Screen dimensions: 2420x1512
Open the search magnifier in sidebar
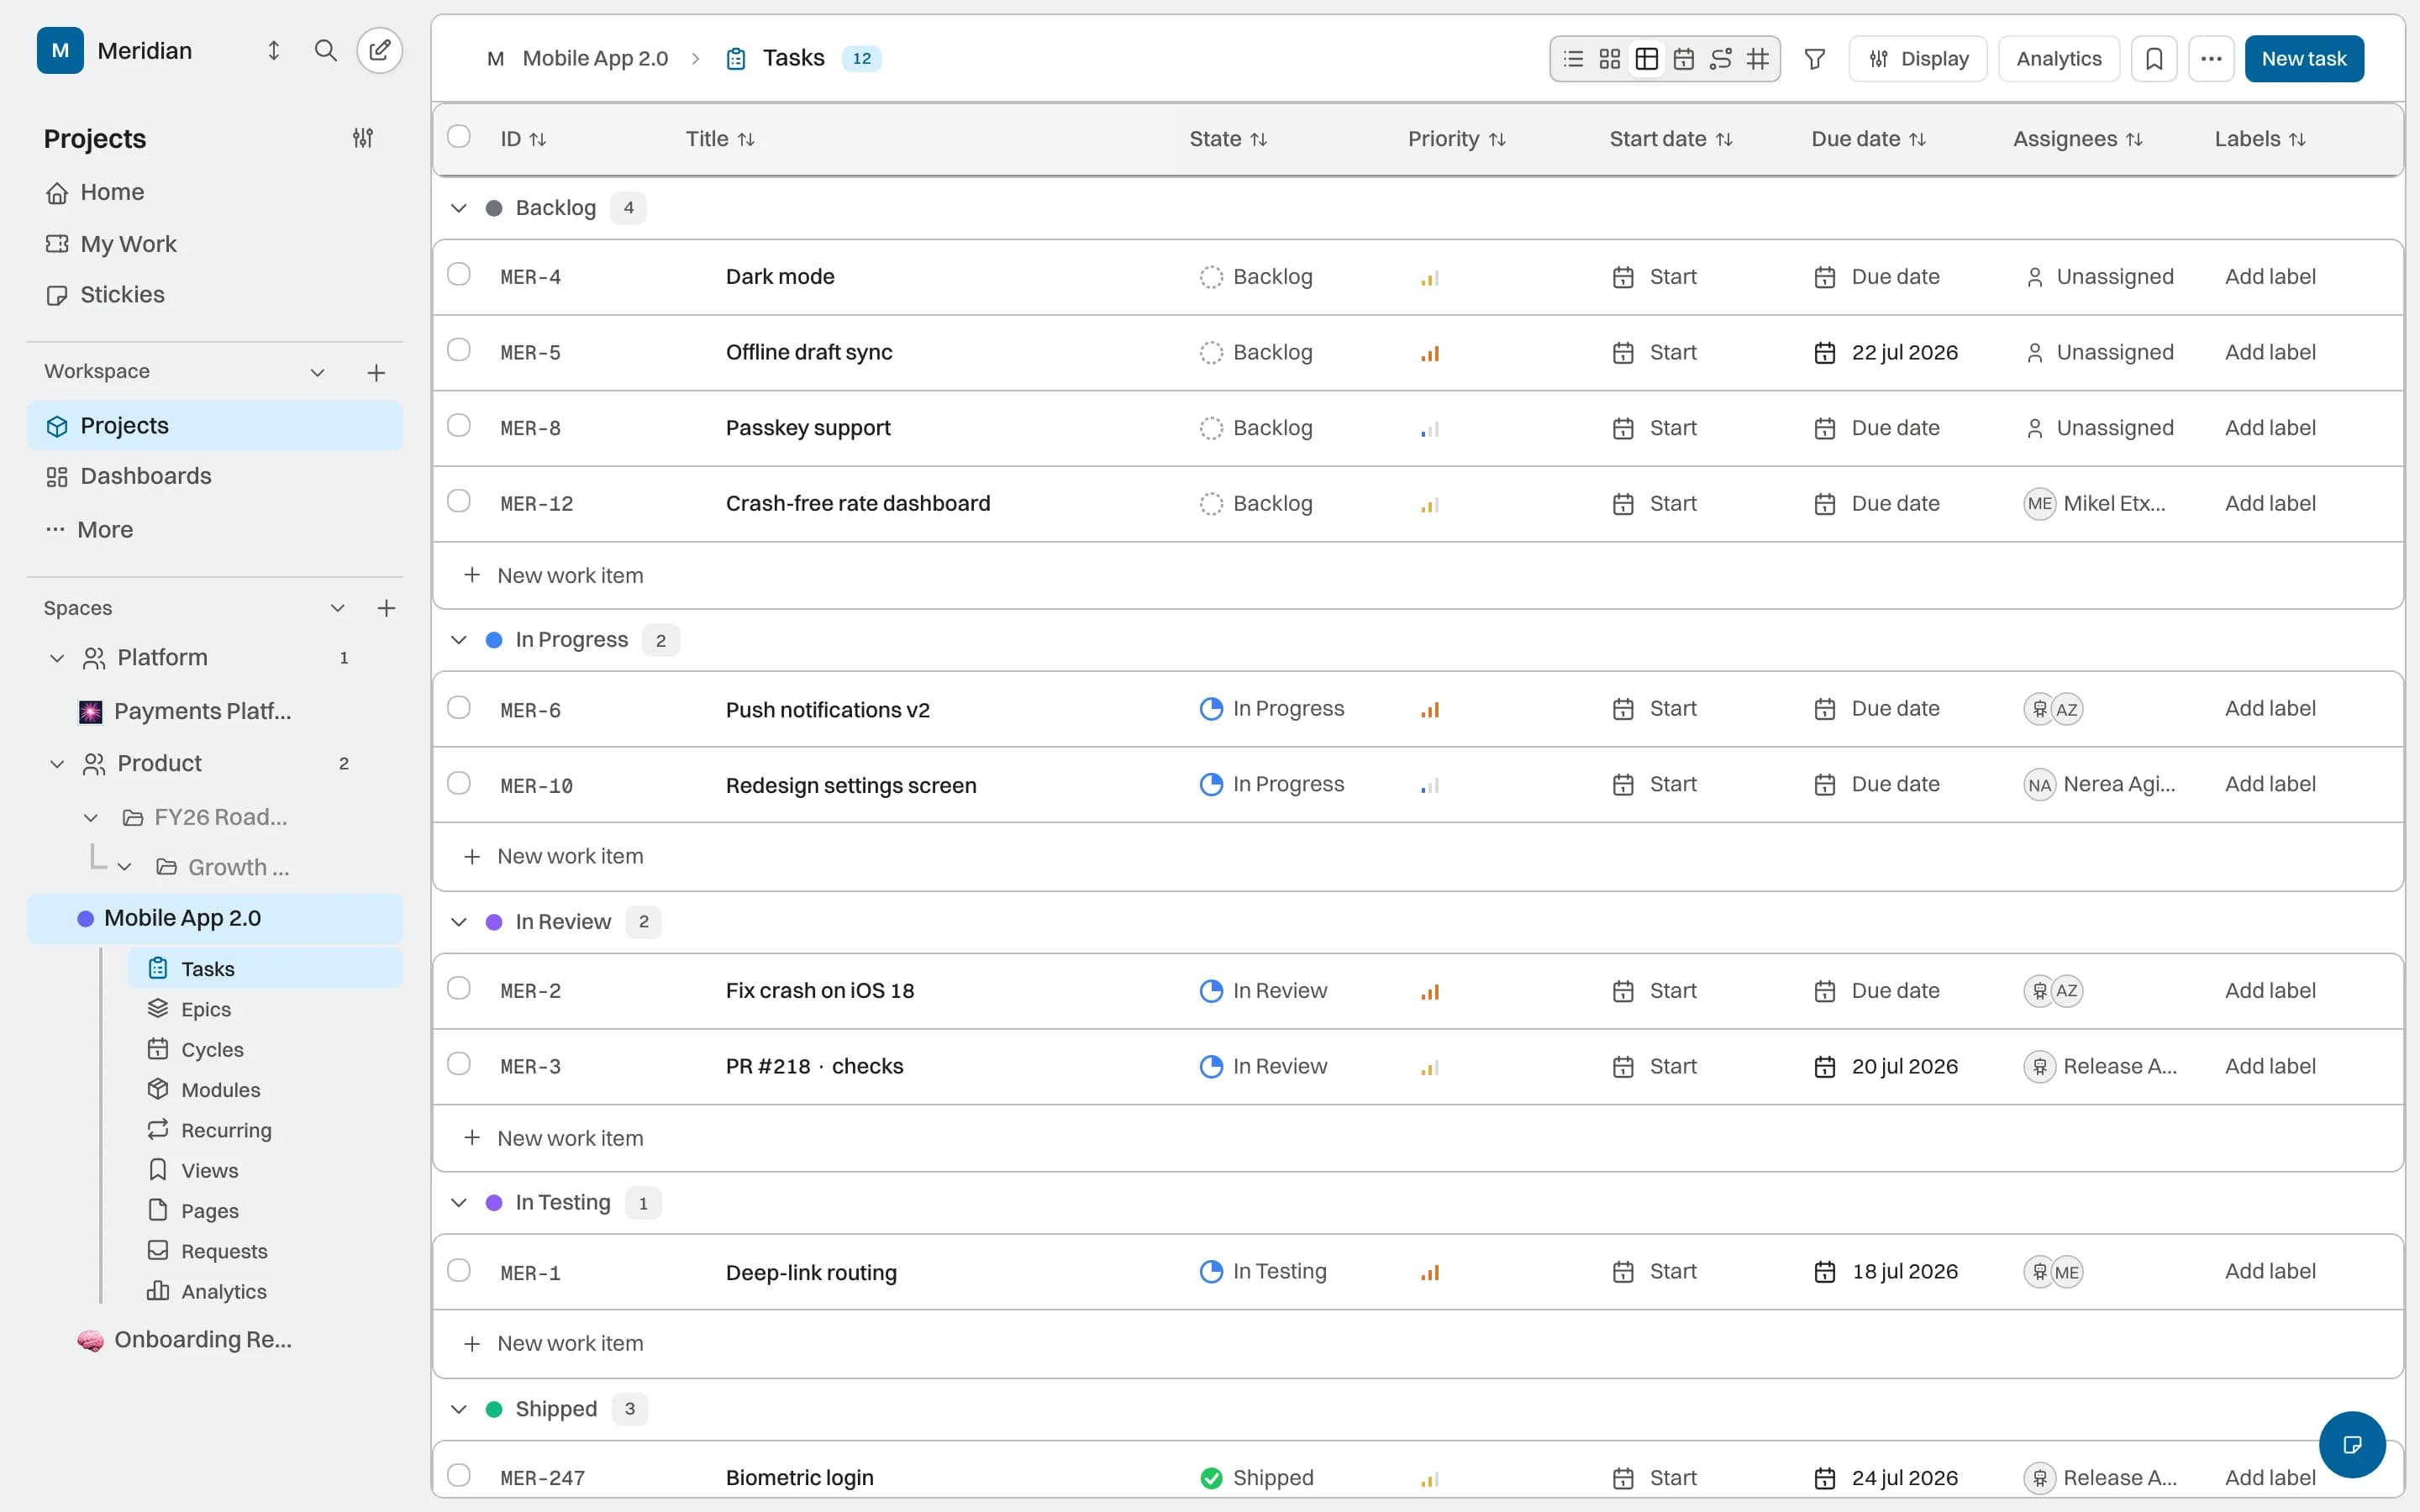pyautogui.click(x=325, y=50)
